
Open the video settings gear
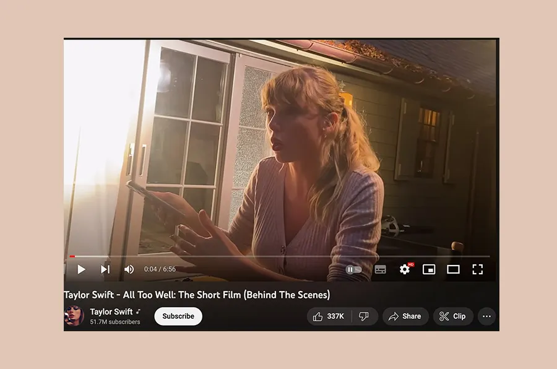[x=405, y=269]
